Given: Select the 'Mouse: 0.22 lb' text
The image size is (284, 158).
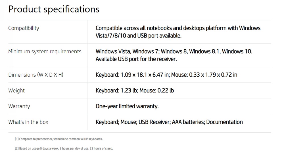Looking at the screenshot, I should click(x=157, y=90).
